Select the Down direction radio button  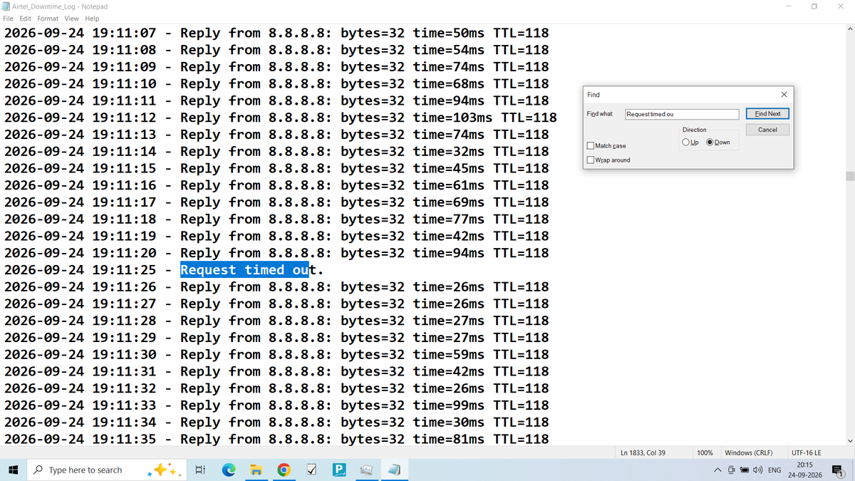pyautogui.click(x=710, y=143)
